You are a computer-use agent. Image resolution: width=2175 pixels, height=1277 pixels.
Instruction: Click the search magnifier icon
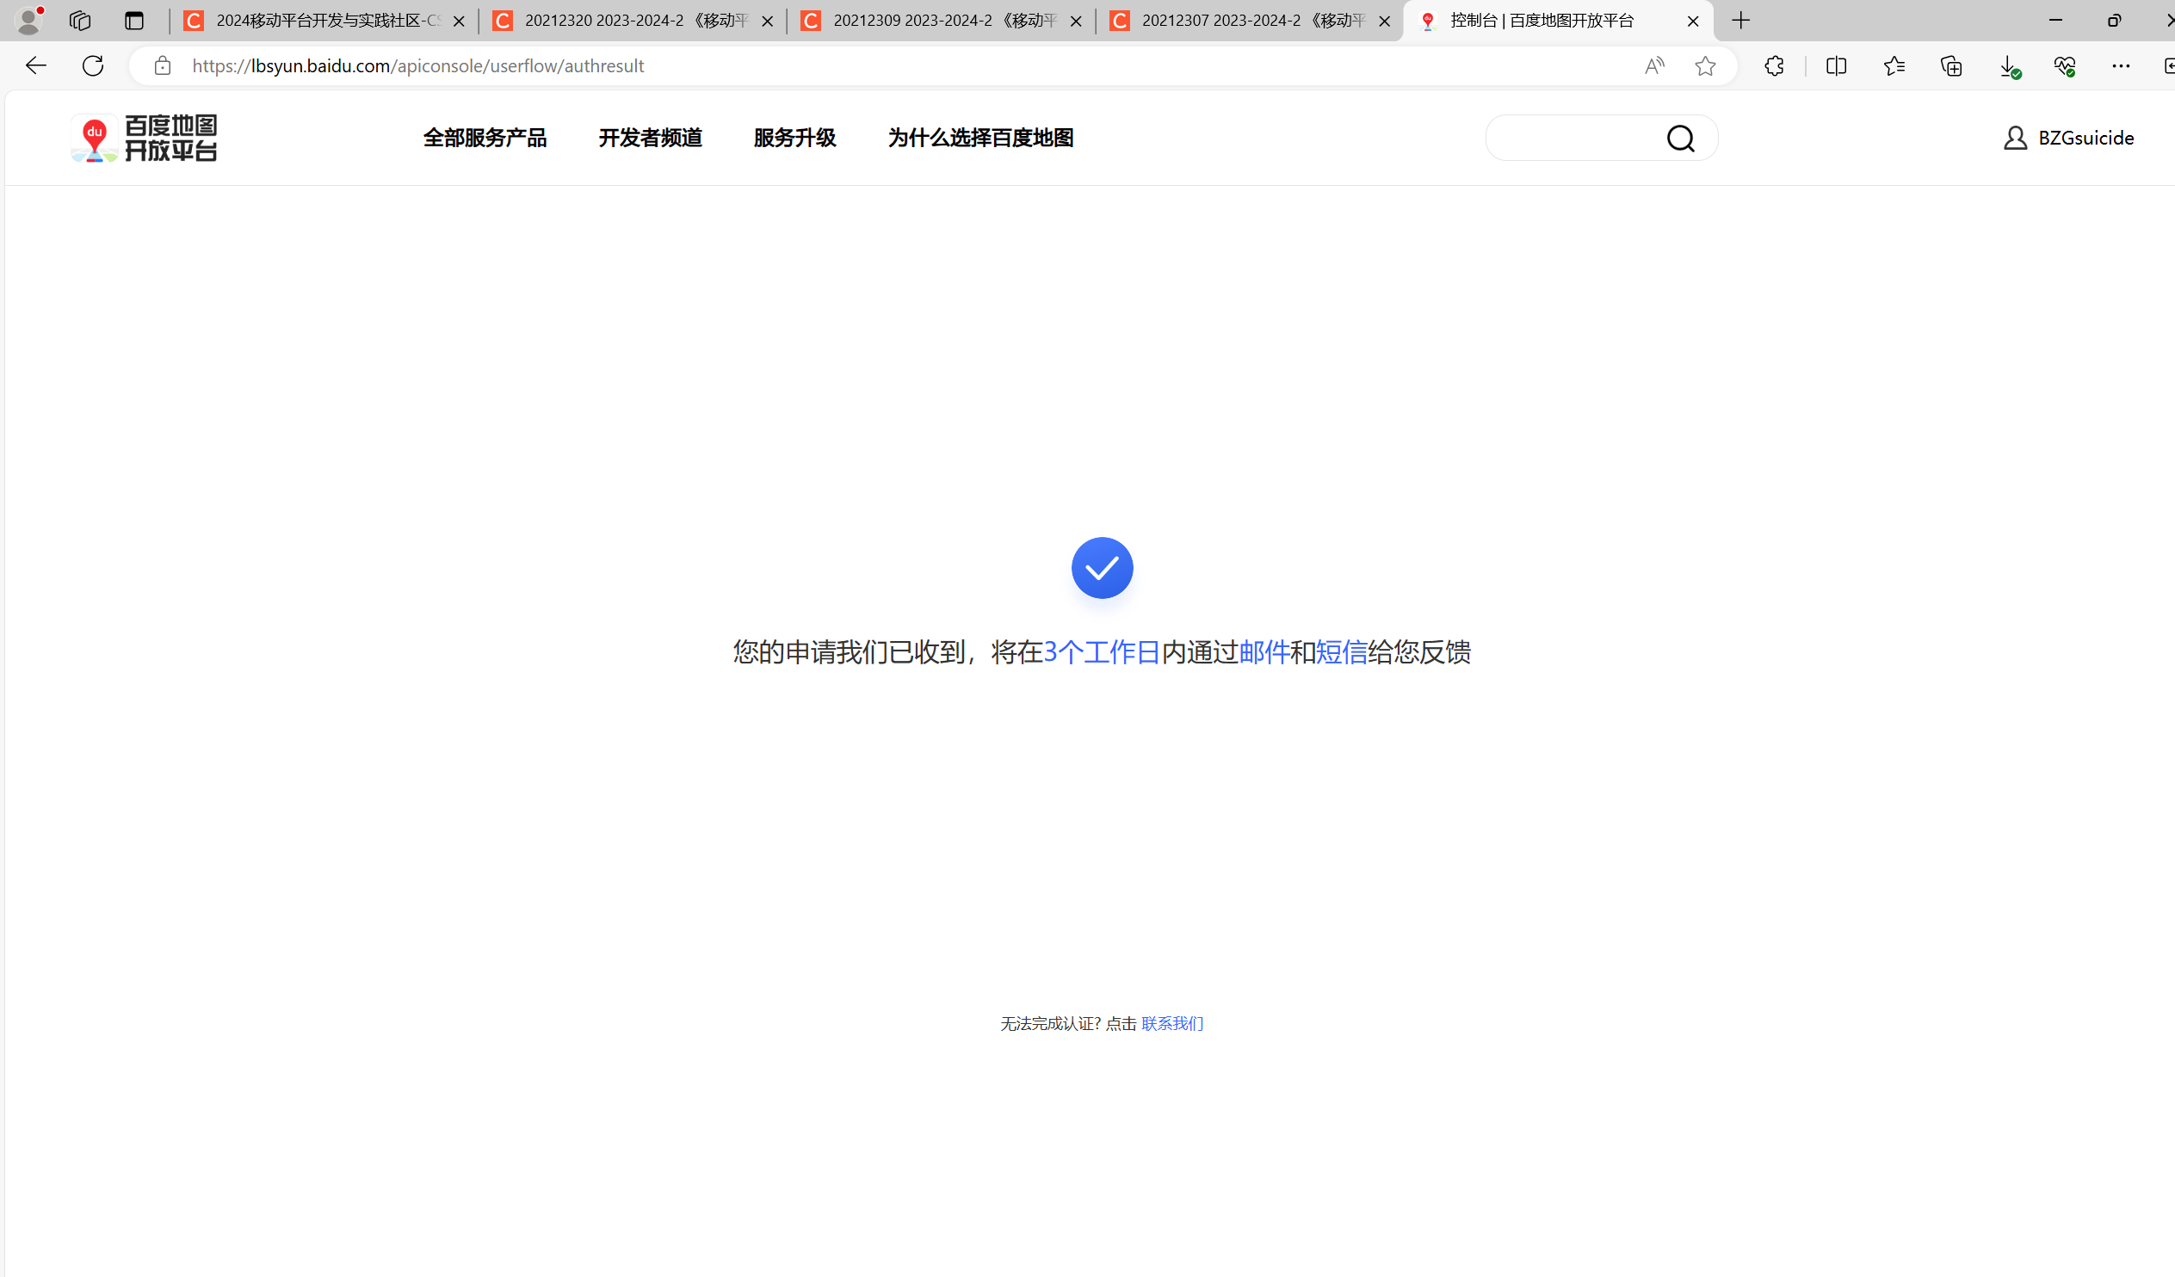(x=1679, y=138)
